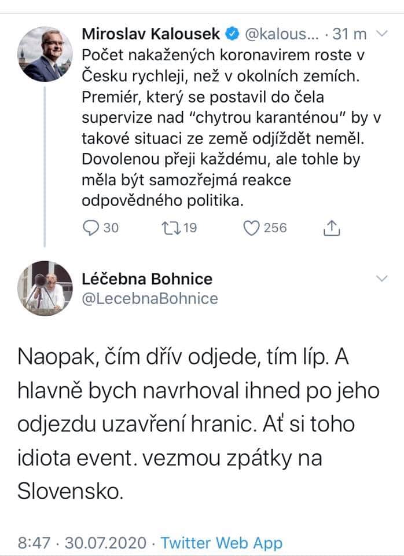Retweet Kalousek's tweet via retweet icon
This screenshot has height=556, width=404.
(167, 228)
